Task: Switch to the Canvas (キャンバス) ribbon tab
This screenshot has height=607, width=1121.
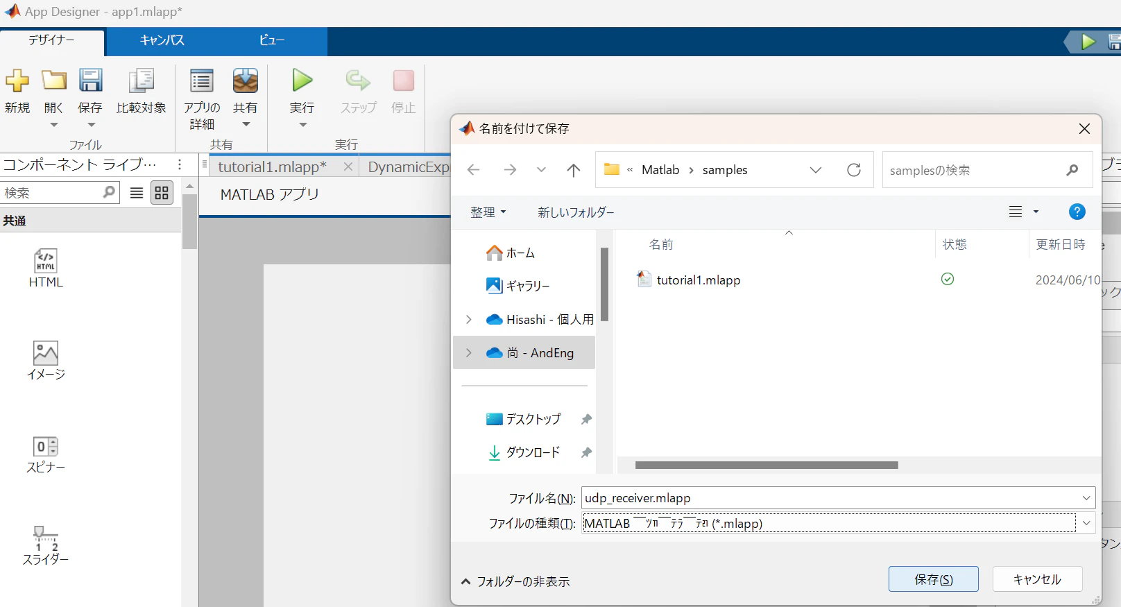Action: 162,40
